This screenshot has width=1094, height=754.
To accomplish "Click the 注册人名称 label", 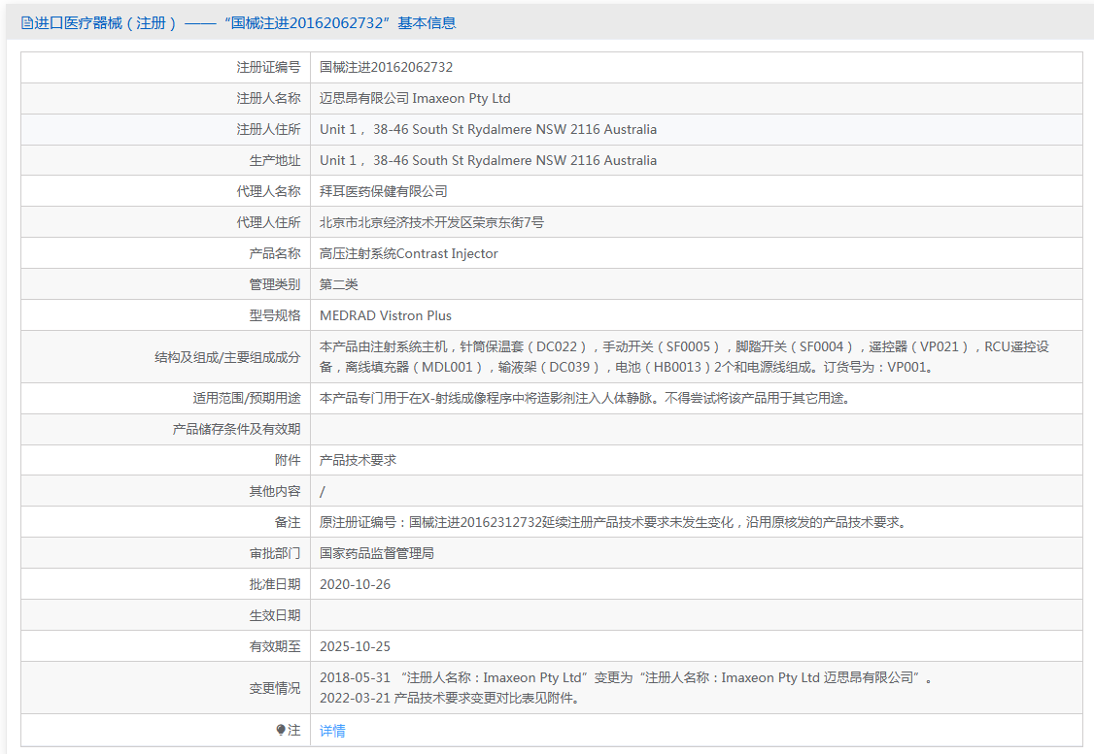I will click(x=268, y=98).
